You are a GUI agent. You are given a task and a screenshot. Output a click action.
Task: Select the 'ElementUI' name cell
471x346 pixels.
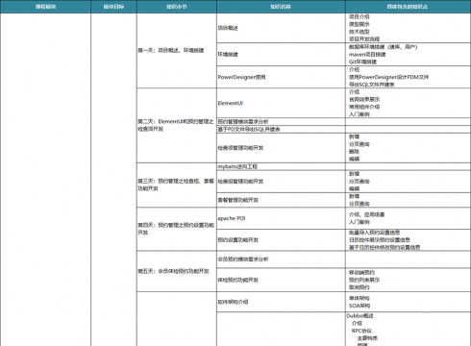[x=281, y=103]
